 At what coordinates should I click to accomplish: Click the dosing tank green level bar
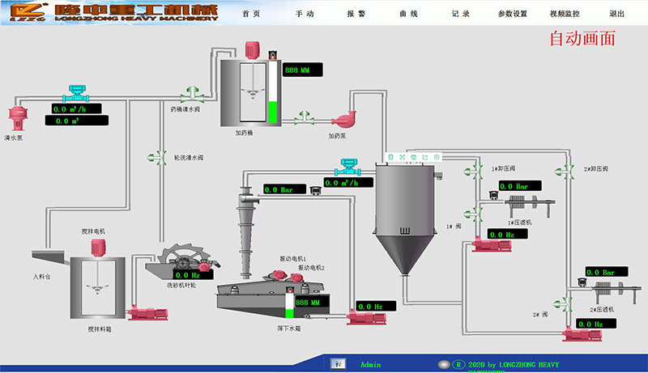[272, 112]
